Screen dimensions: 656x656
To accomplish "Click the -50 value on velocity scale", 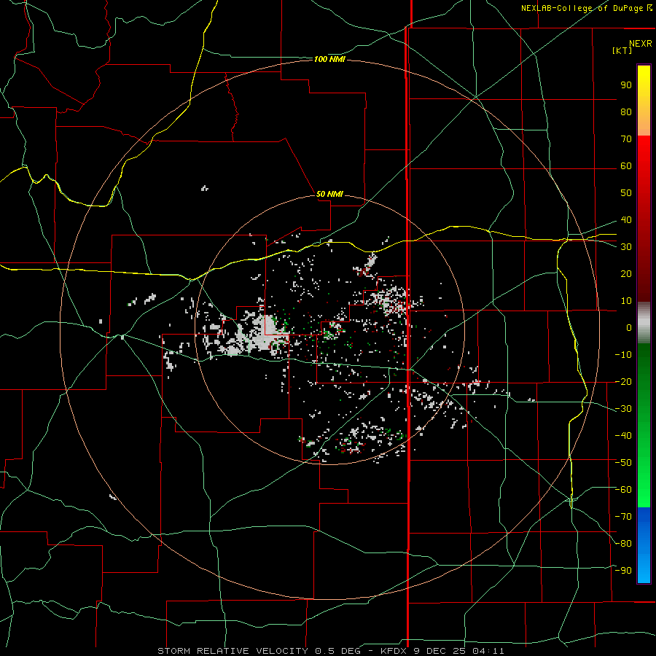I will point(623,463).
